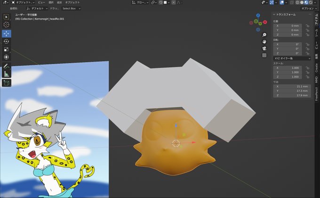The width and height of the screenshot is (320, 198).
Task: Click the location X 0 mm field
Action: click(x=288, y=26)
